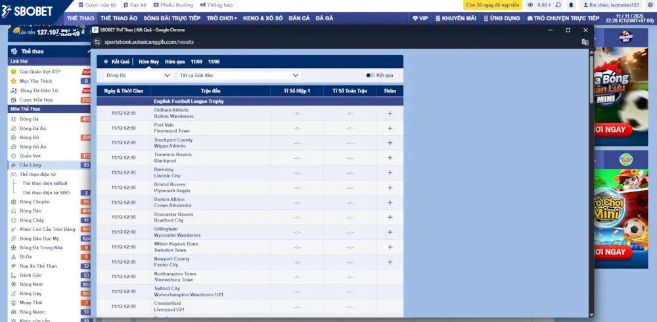Switch to the Hôm qua tab
This screenshot has height=322, width=657.
[175, 62]
